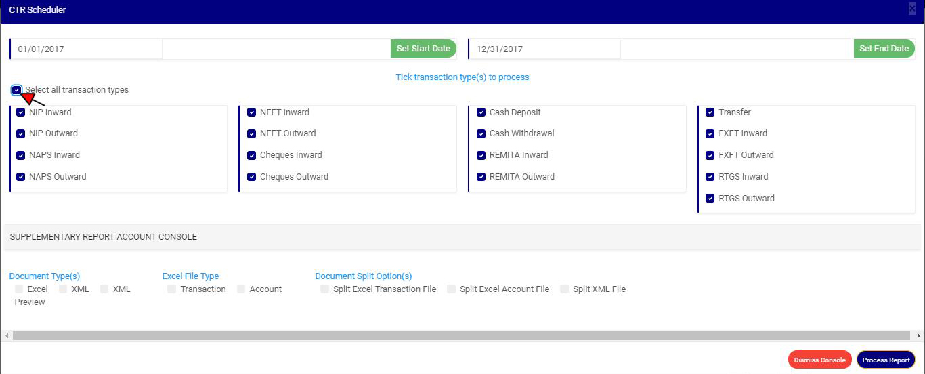Disable the REMITA Outward checkbox
This screenshot has width=925, height=374.
(x=481, y=177)
